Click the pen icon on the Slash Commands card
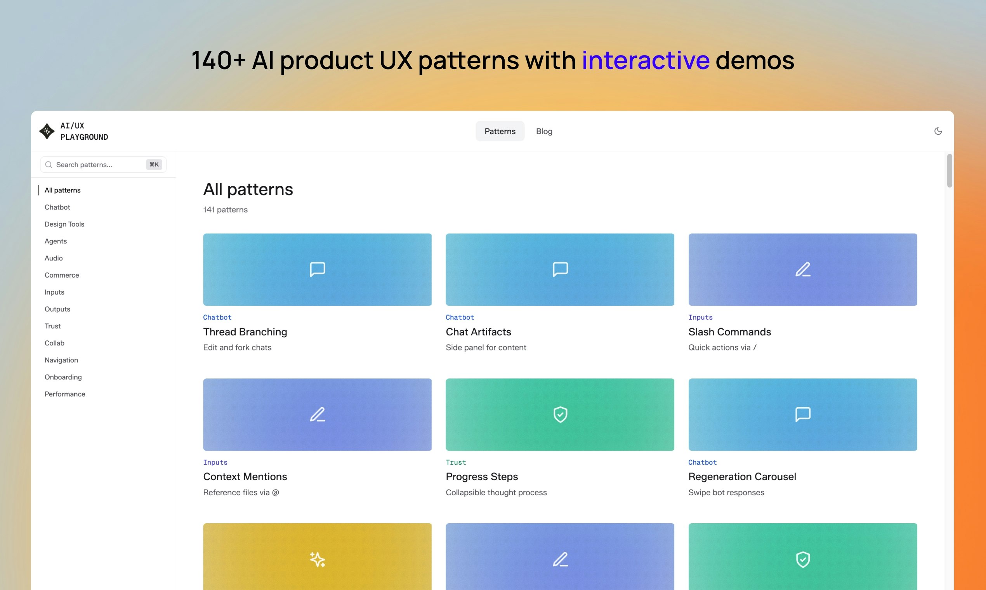Viewport: 986px width, 590px height. [x=802, y=269]
